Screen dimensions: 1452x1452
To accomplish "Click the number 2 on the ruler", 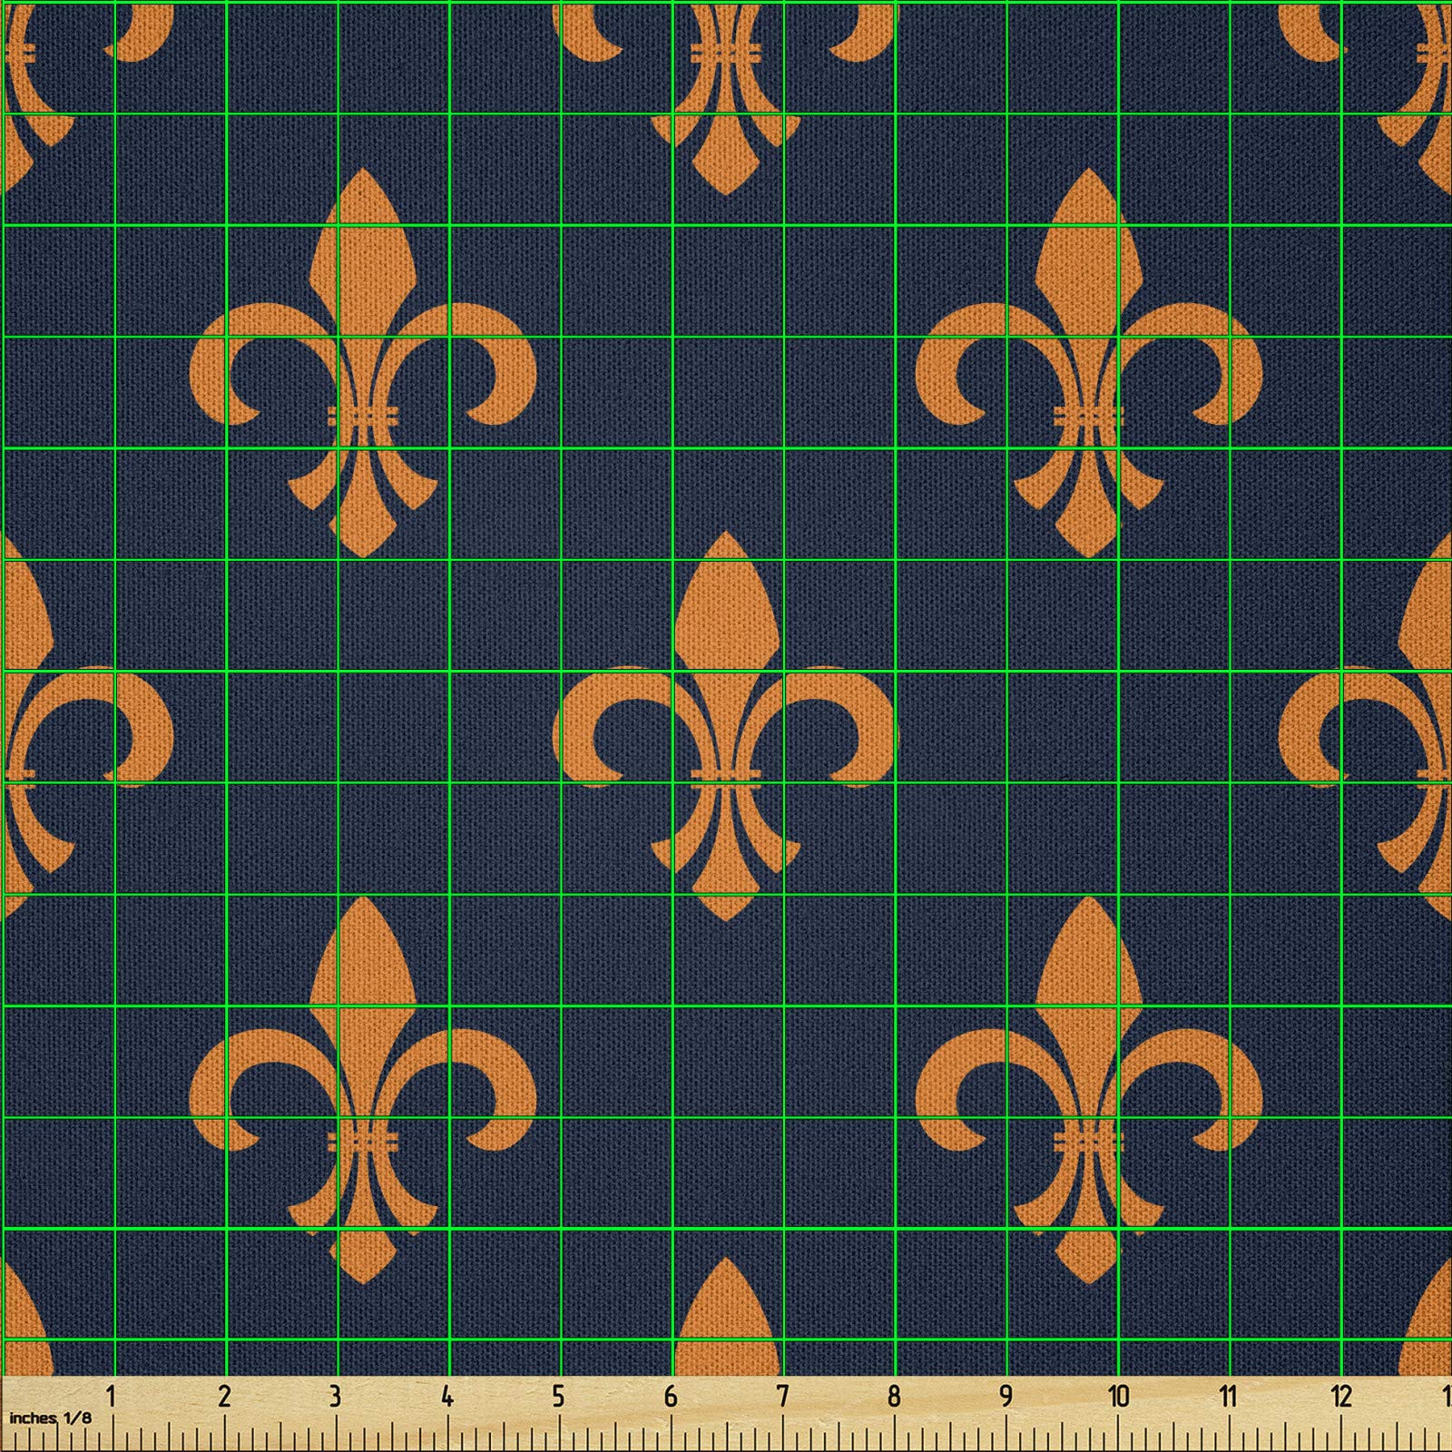I will click(x=224, y=1395).
